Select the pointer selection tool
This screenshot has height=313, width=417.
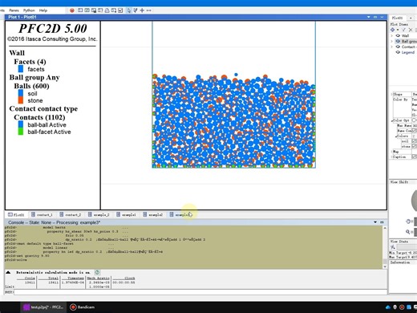tap(129, 10)
